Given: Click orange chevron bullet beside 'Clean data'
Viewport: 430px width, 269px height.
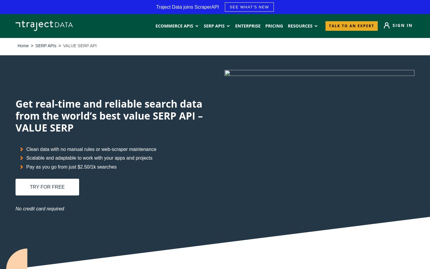Looking at the screenshot, I should tap(21, 149).
